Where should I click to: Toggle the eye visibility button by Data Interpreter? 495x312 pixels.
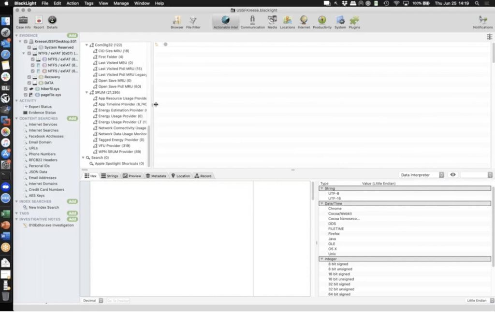[452, 175]
